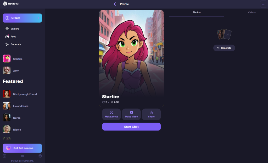Click the Profile page title

(x=124, y=4)
